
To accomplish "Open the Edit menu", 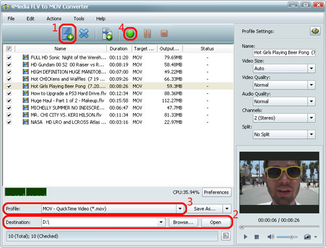I will click(31, 19).
